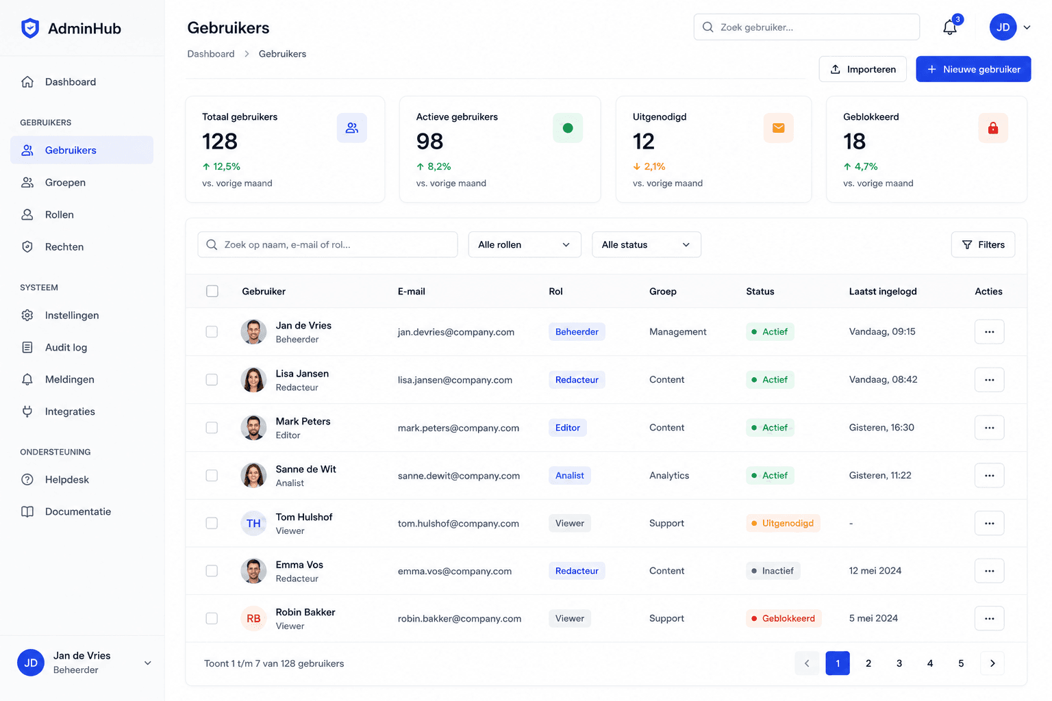Open Groepen in the sidebar
This screenshot has width=1052, height=701.
pos(82,182)
